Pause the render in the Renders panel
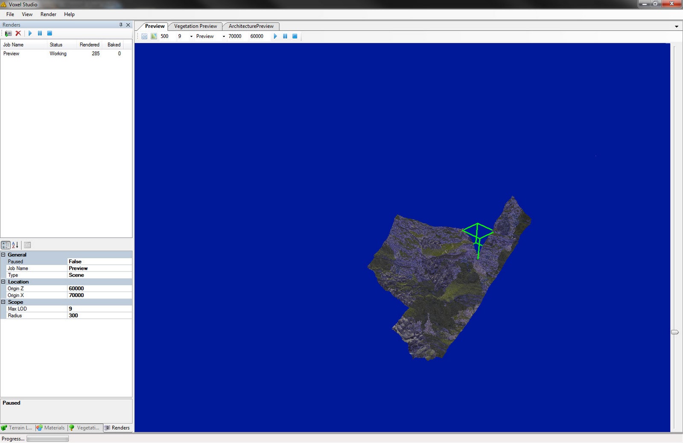The image size is (683, 443). tap(40, 33)
